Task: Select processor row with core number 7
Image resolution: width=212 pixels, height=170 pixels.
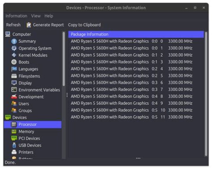Action: (136, 89)
